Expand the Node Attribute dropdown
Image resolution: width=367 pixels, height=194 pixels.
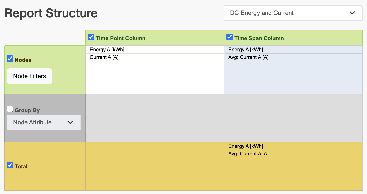[x=44, y=122]
